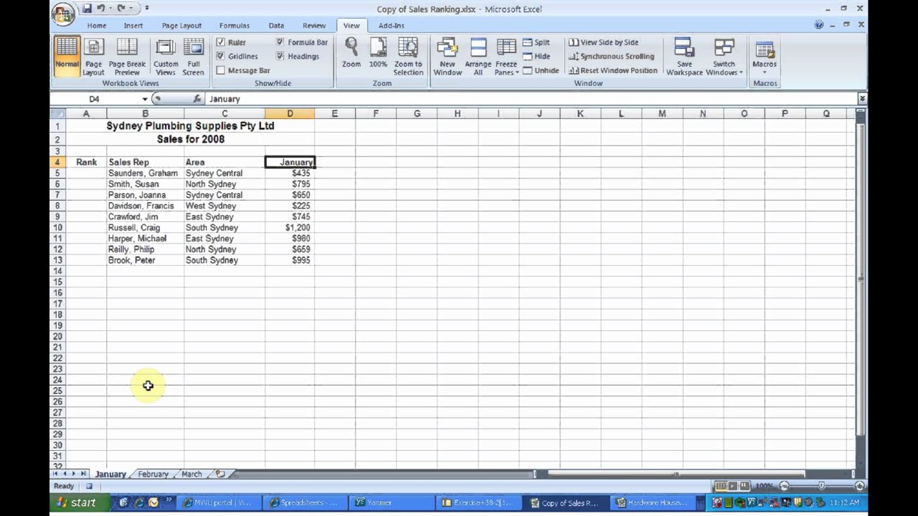
Task: Uncheck the Headings checkbox
Action: coord(280,56)
